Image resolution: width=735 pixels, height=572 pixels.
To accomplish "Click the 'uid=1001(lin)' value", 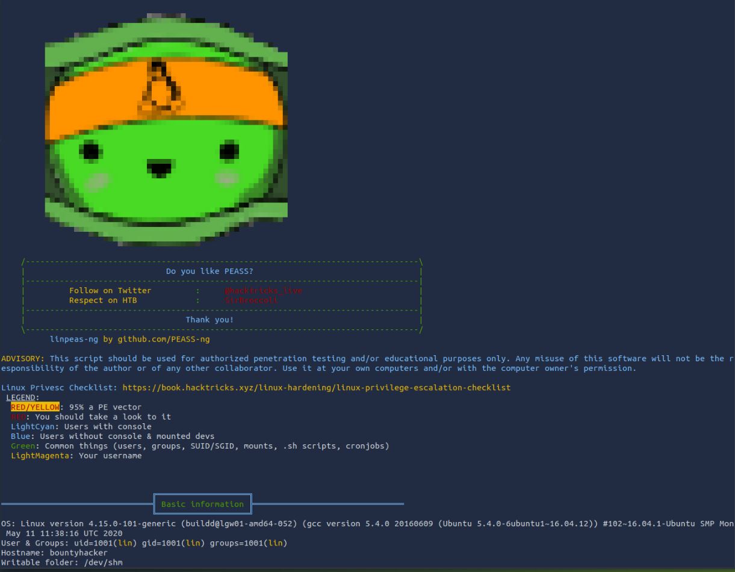I will 105,543.
